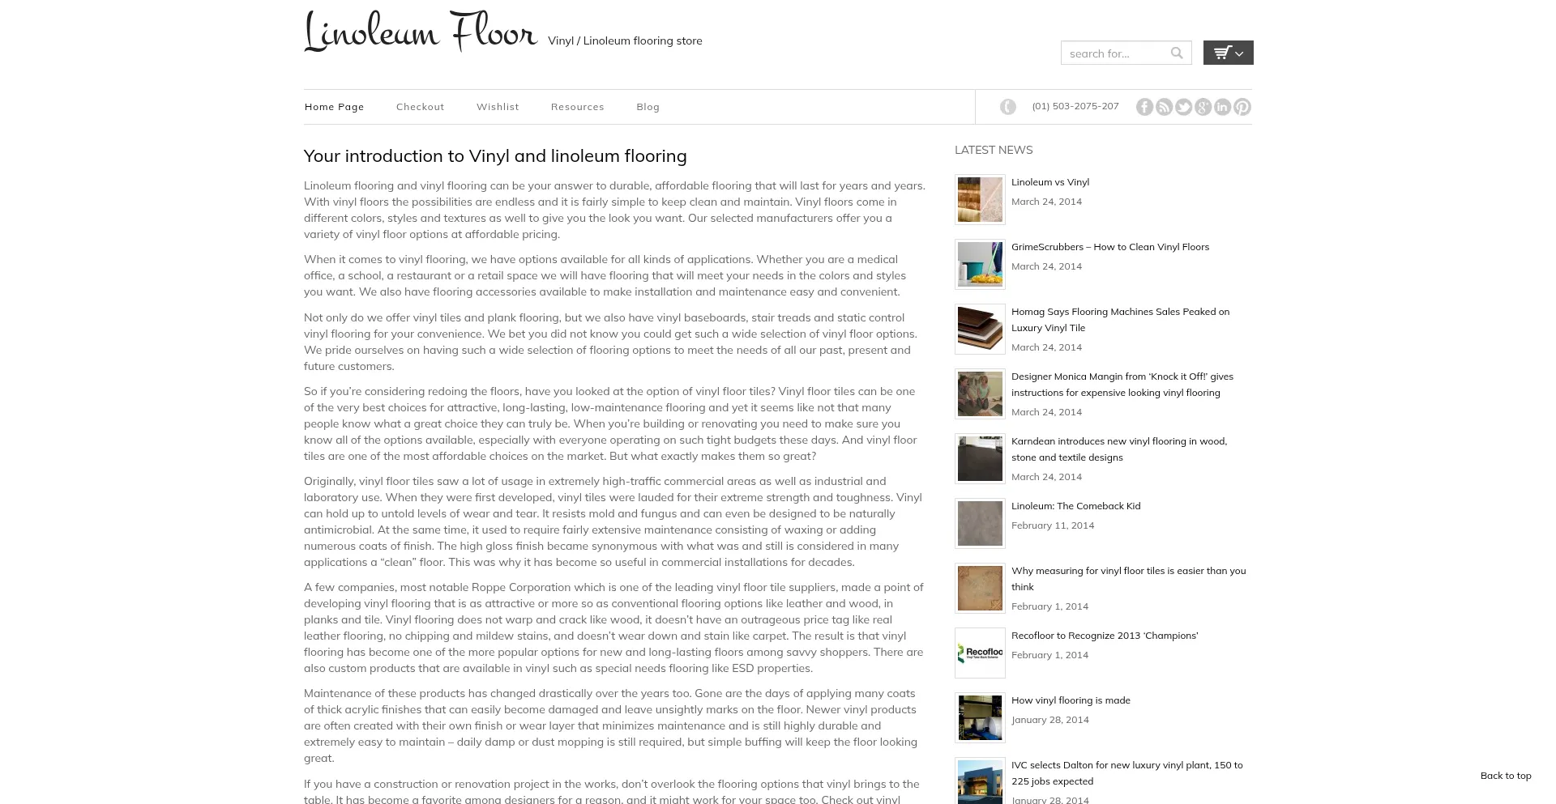Open the Wishlist menu item
The width and height of the screenshot is (1556, 804).
coord(498,107)
